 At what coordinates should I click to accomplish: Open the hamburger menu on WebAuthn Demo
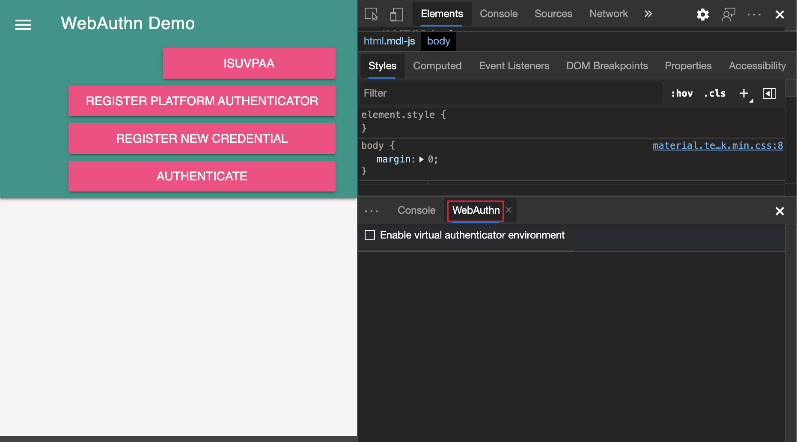pos(23,25)
